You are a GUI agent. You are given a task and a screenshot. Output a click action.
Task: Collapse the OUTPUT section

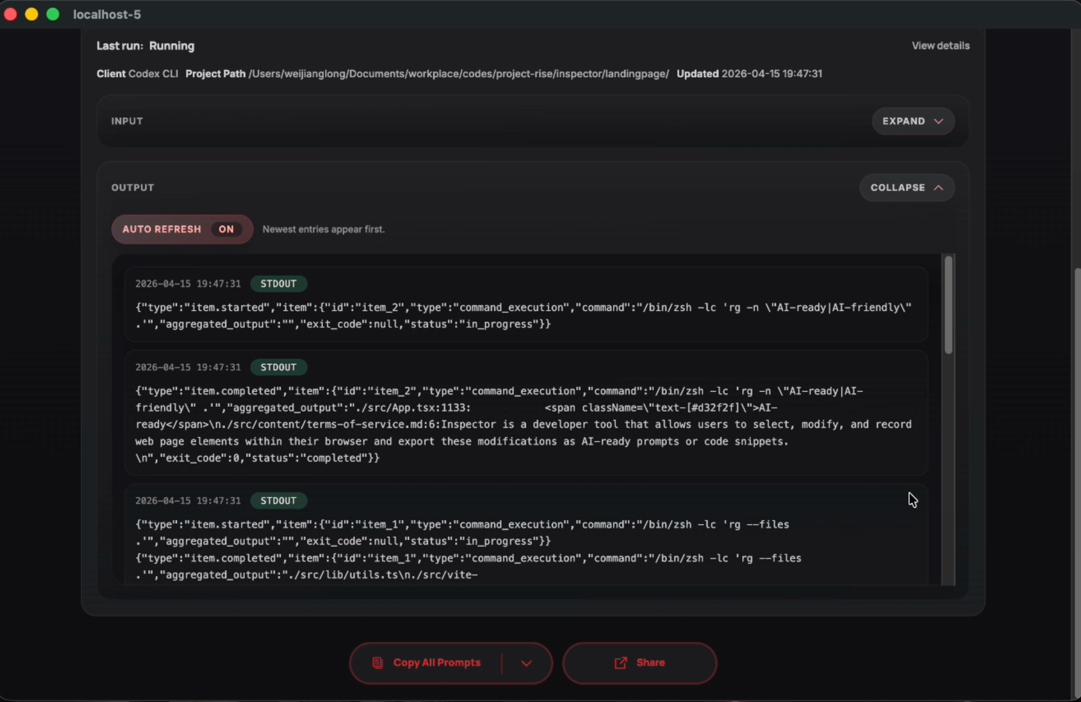click(907, 188)
